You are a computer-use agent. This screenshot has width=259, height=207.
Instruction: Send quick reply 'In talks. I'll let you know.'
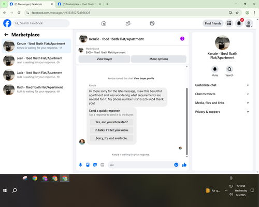[x=111, y=130]
